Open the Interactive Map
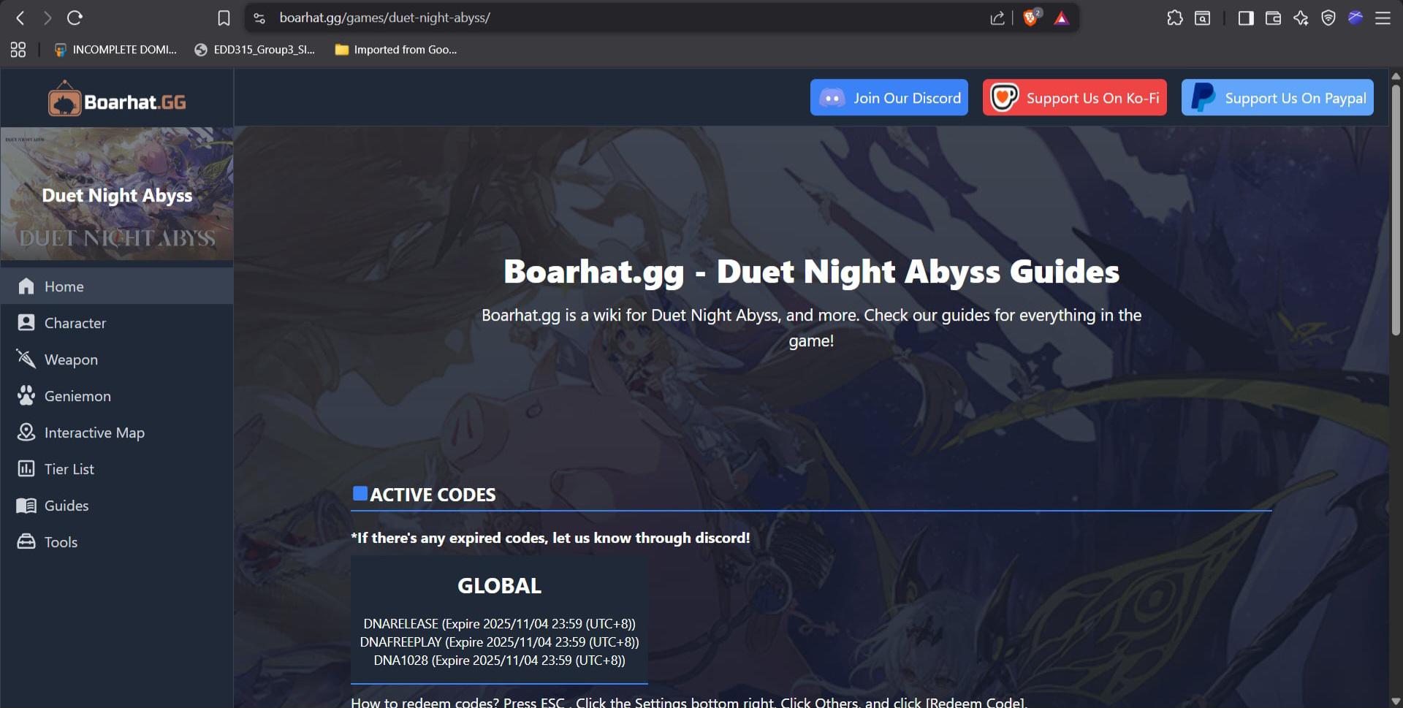 94,433
